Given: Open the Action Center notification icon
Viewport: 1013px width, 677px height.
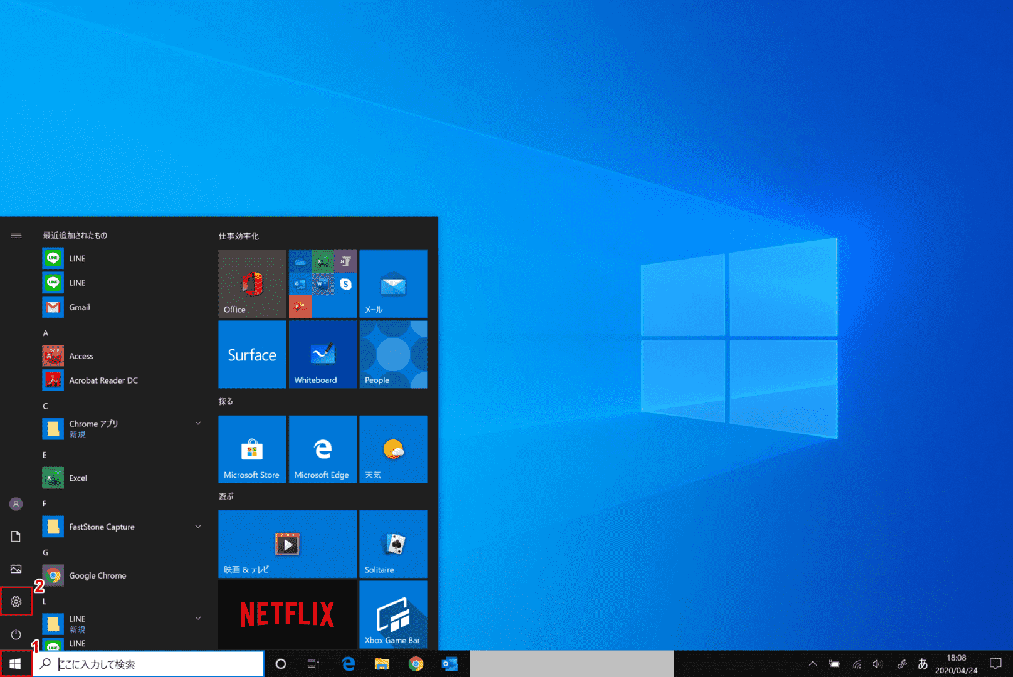Looking at the screenshot, I should coord(995,664).
